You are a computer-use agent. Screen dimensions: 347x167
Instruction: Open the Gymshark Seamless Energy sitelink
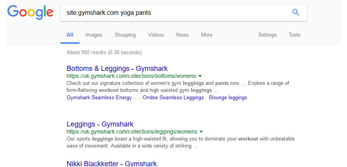click(x=102, y=98)
